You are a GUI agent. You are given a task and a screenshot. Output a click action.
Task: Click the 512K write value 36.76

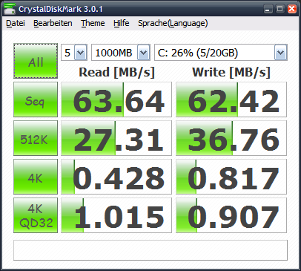[231, 138]
